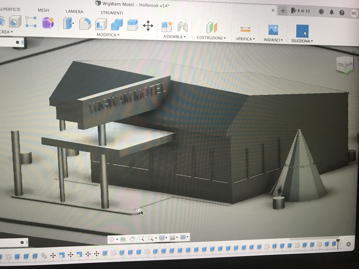Open the MODIFICA dropdown menu
Viewport: 359px width, 269px height.
(x=108, y=35)
